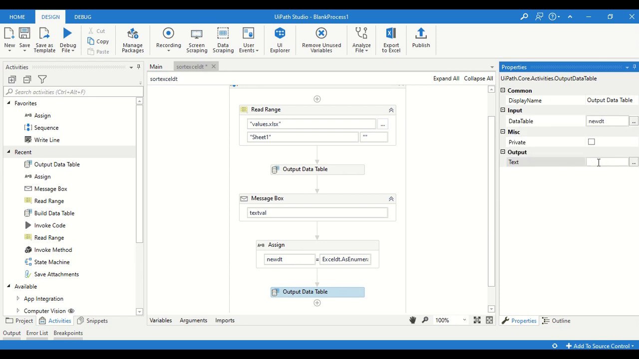Click the Recording icon
Viewport: 639px width, 359px height.
(168, 33)
